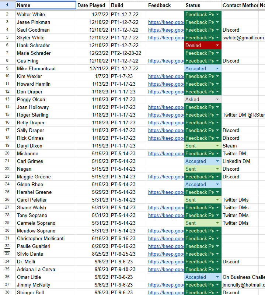Select the Status column header cell

point(203,5)
